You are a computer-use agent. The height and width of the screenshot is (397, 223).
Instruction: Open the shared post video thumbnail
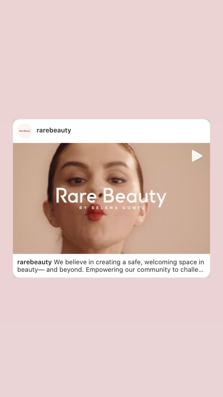[x=111, y=198]
